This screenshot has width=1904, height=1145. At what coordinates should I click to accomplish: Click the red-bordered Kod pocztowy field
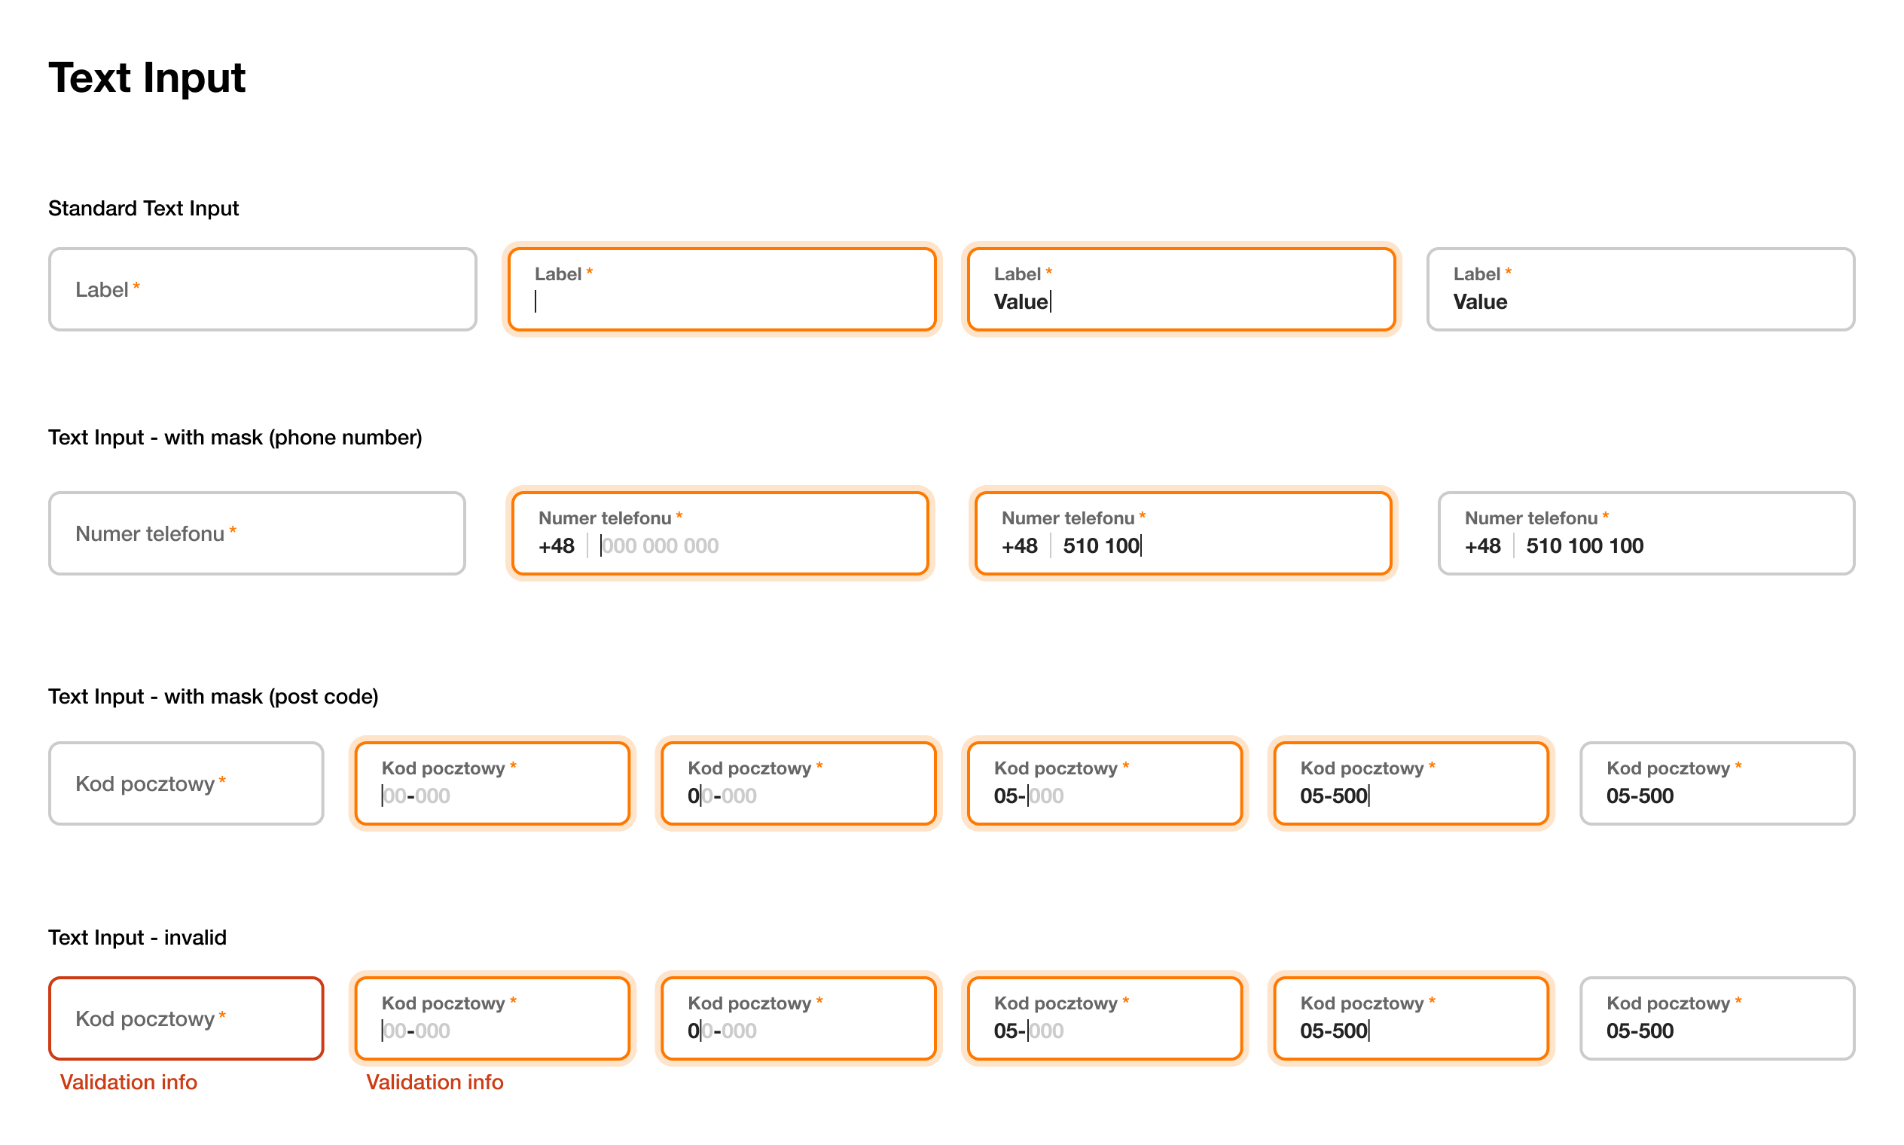(186, 1018)
